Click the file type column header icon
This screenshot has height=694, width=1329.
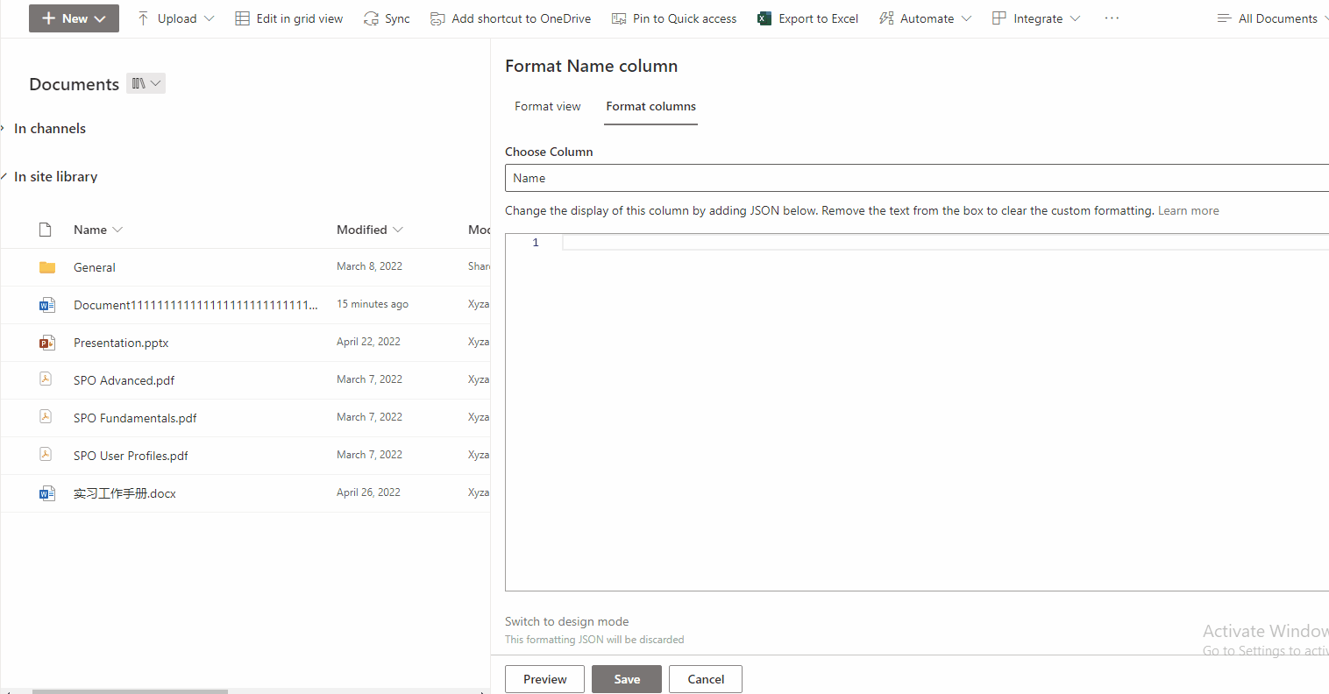[46, 230]
